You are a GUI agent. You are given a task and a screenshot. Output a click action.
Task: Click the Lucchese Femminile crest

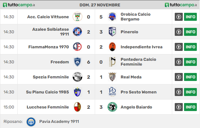point(77,107)
